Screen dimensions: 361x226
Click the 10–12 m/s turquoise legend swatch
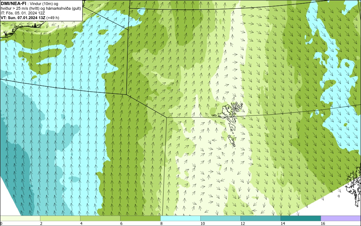220,218
